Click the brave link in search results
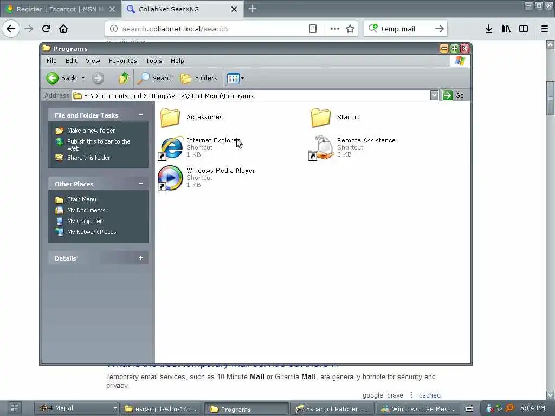Image resolution: width=555 pixels, height=416 pixels. coord(395,395)
